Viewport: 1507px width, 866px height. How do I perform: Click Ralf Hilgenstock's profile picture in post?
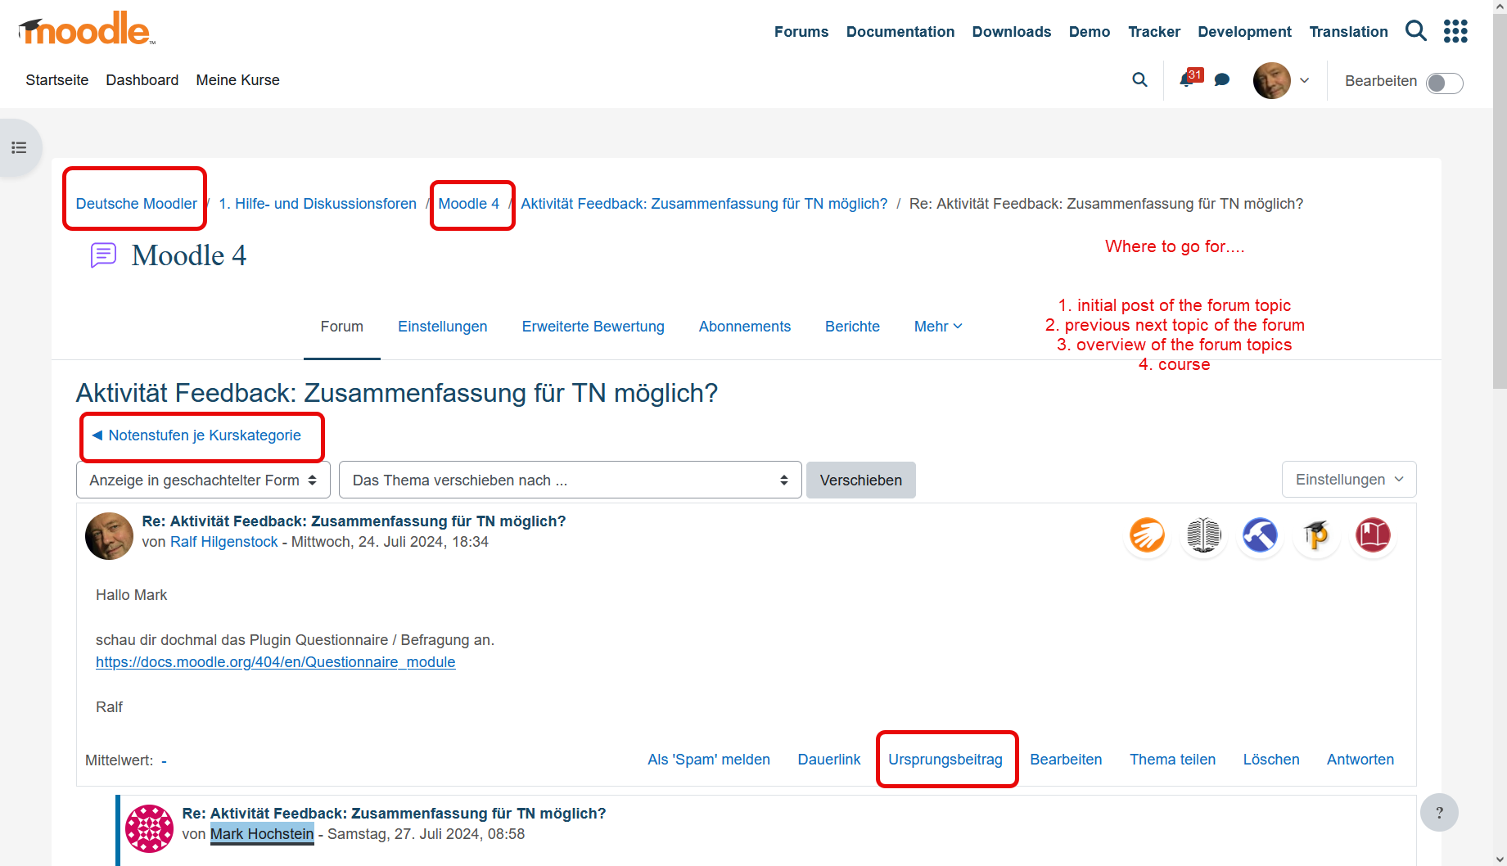109,536
